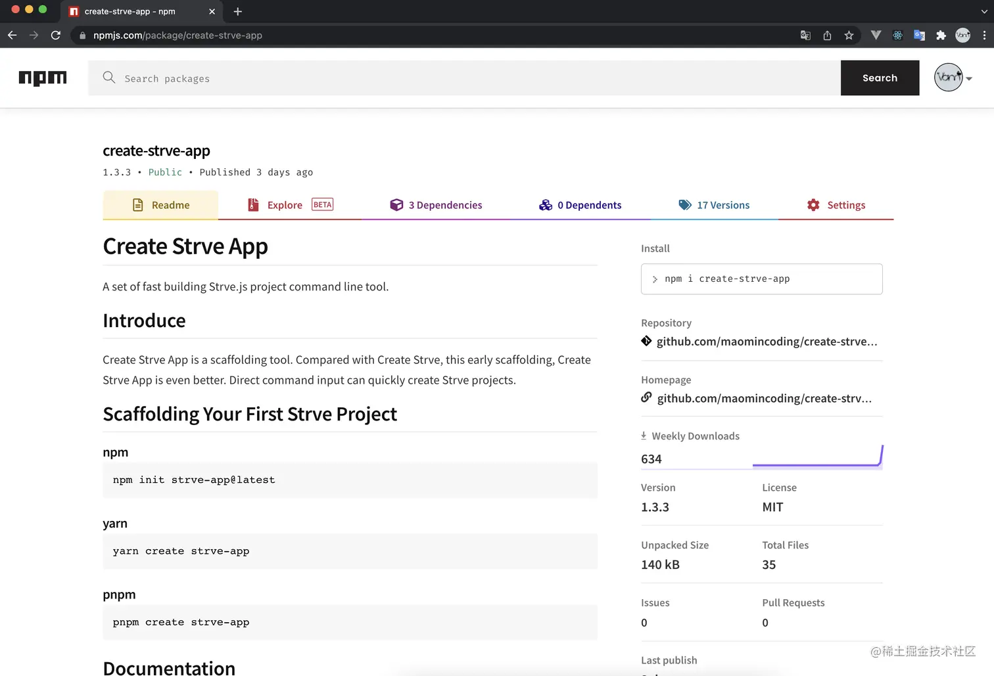The width and height of the screenshot is (994, 676).
Task: View the 0 Dependents tab
Action: (580, 205)
